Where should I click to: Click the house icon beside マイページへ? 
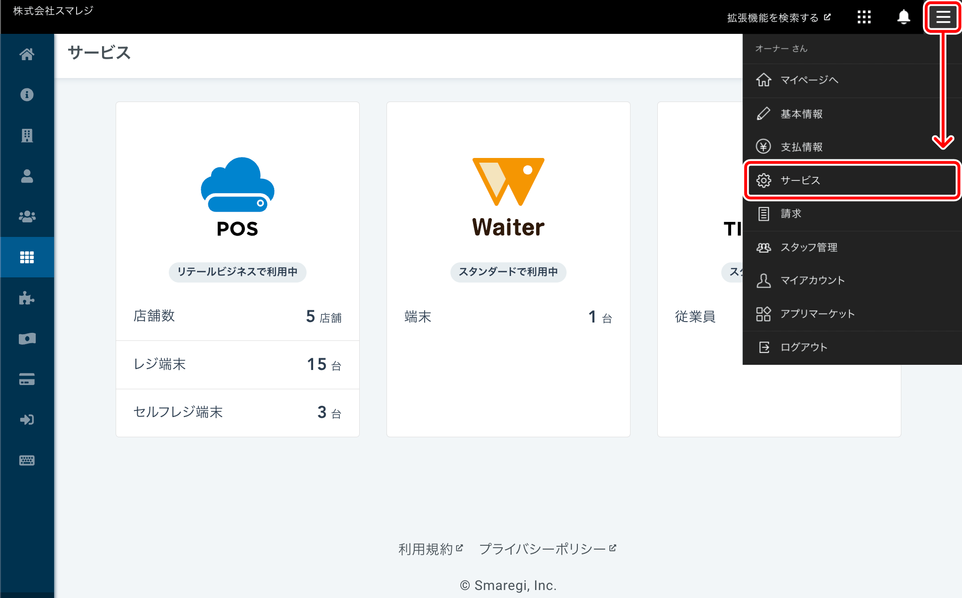(x=764, y=80)
